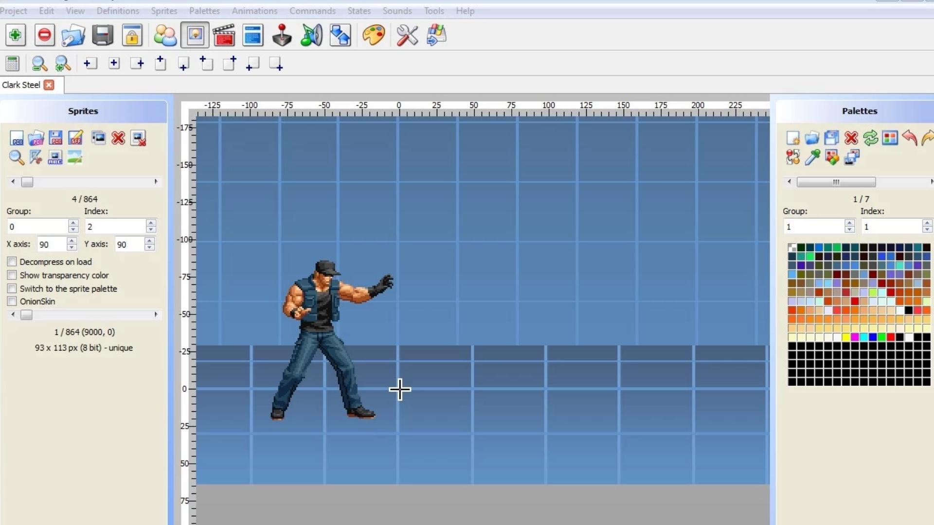
Task: Click the padlock window icon in main toolbar
Action: [x=132, y=35]
